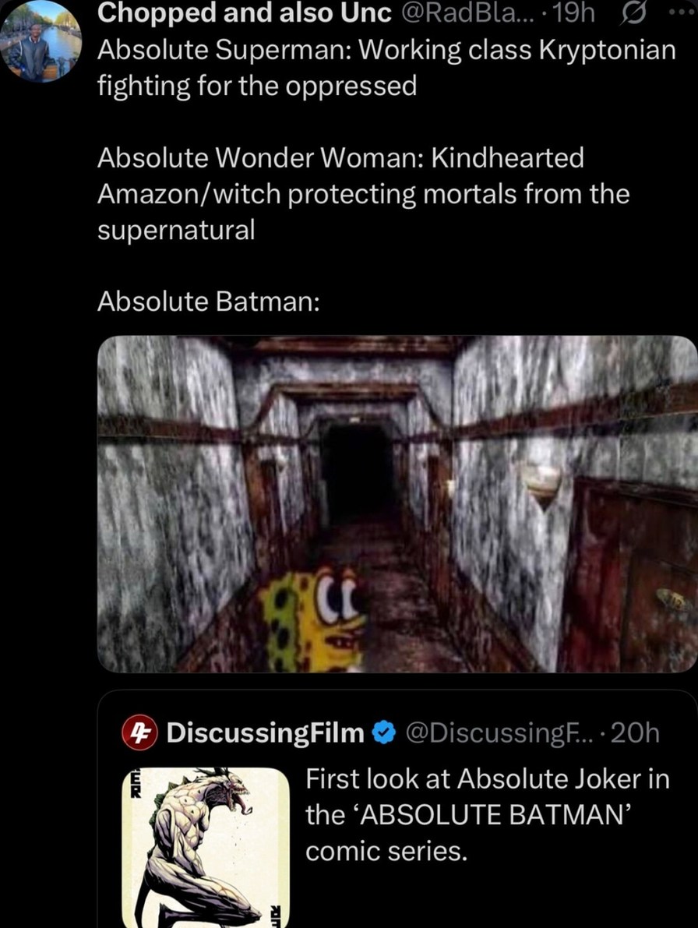Image resolution: width=698 pixels, height=928 pixels.
Task: Click the 'Absolute Batman:' line
Action: (209, 302)
